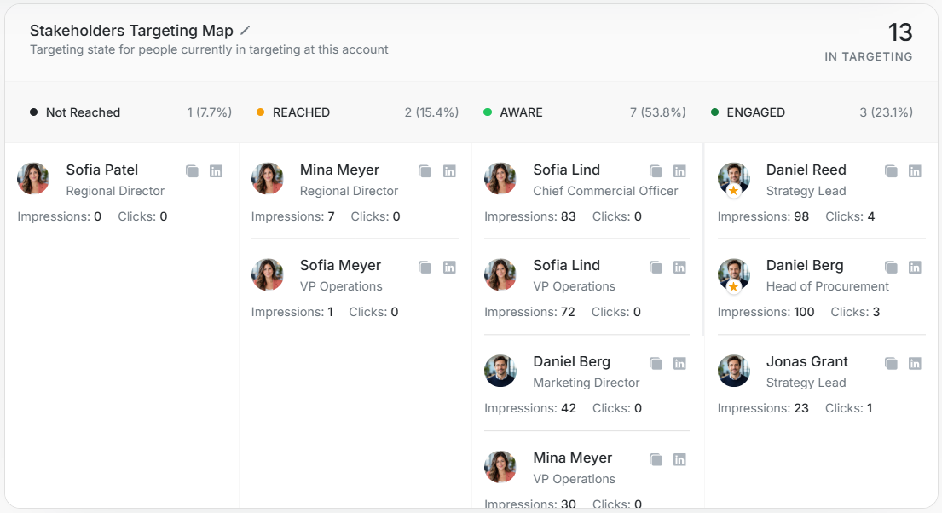Click Jonas Grant's profile photo
Screen dimensions: 942x513
click(733, 371)
